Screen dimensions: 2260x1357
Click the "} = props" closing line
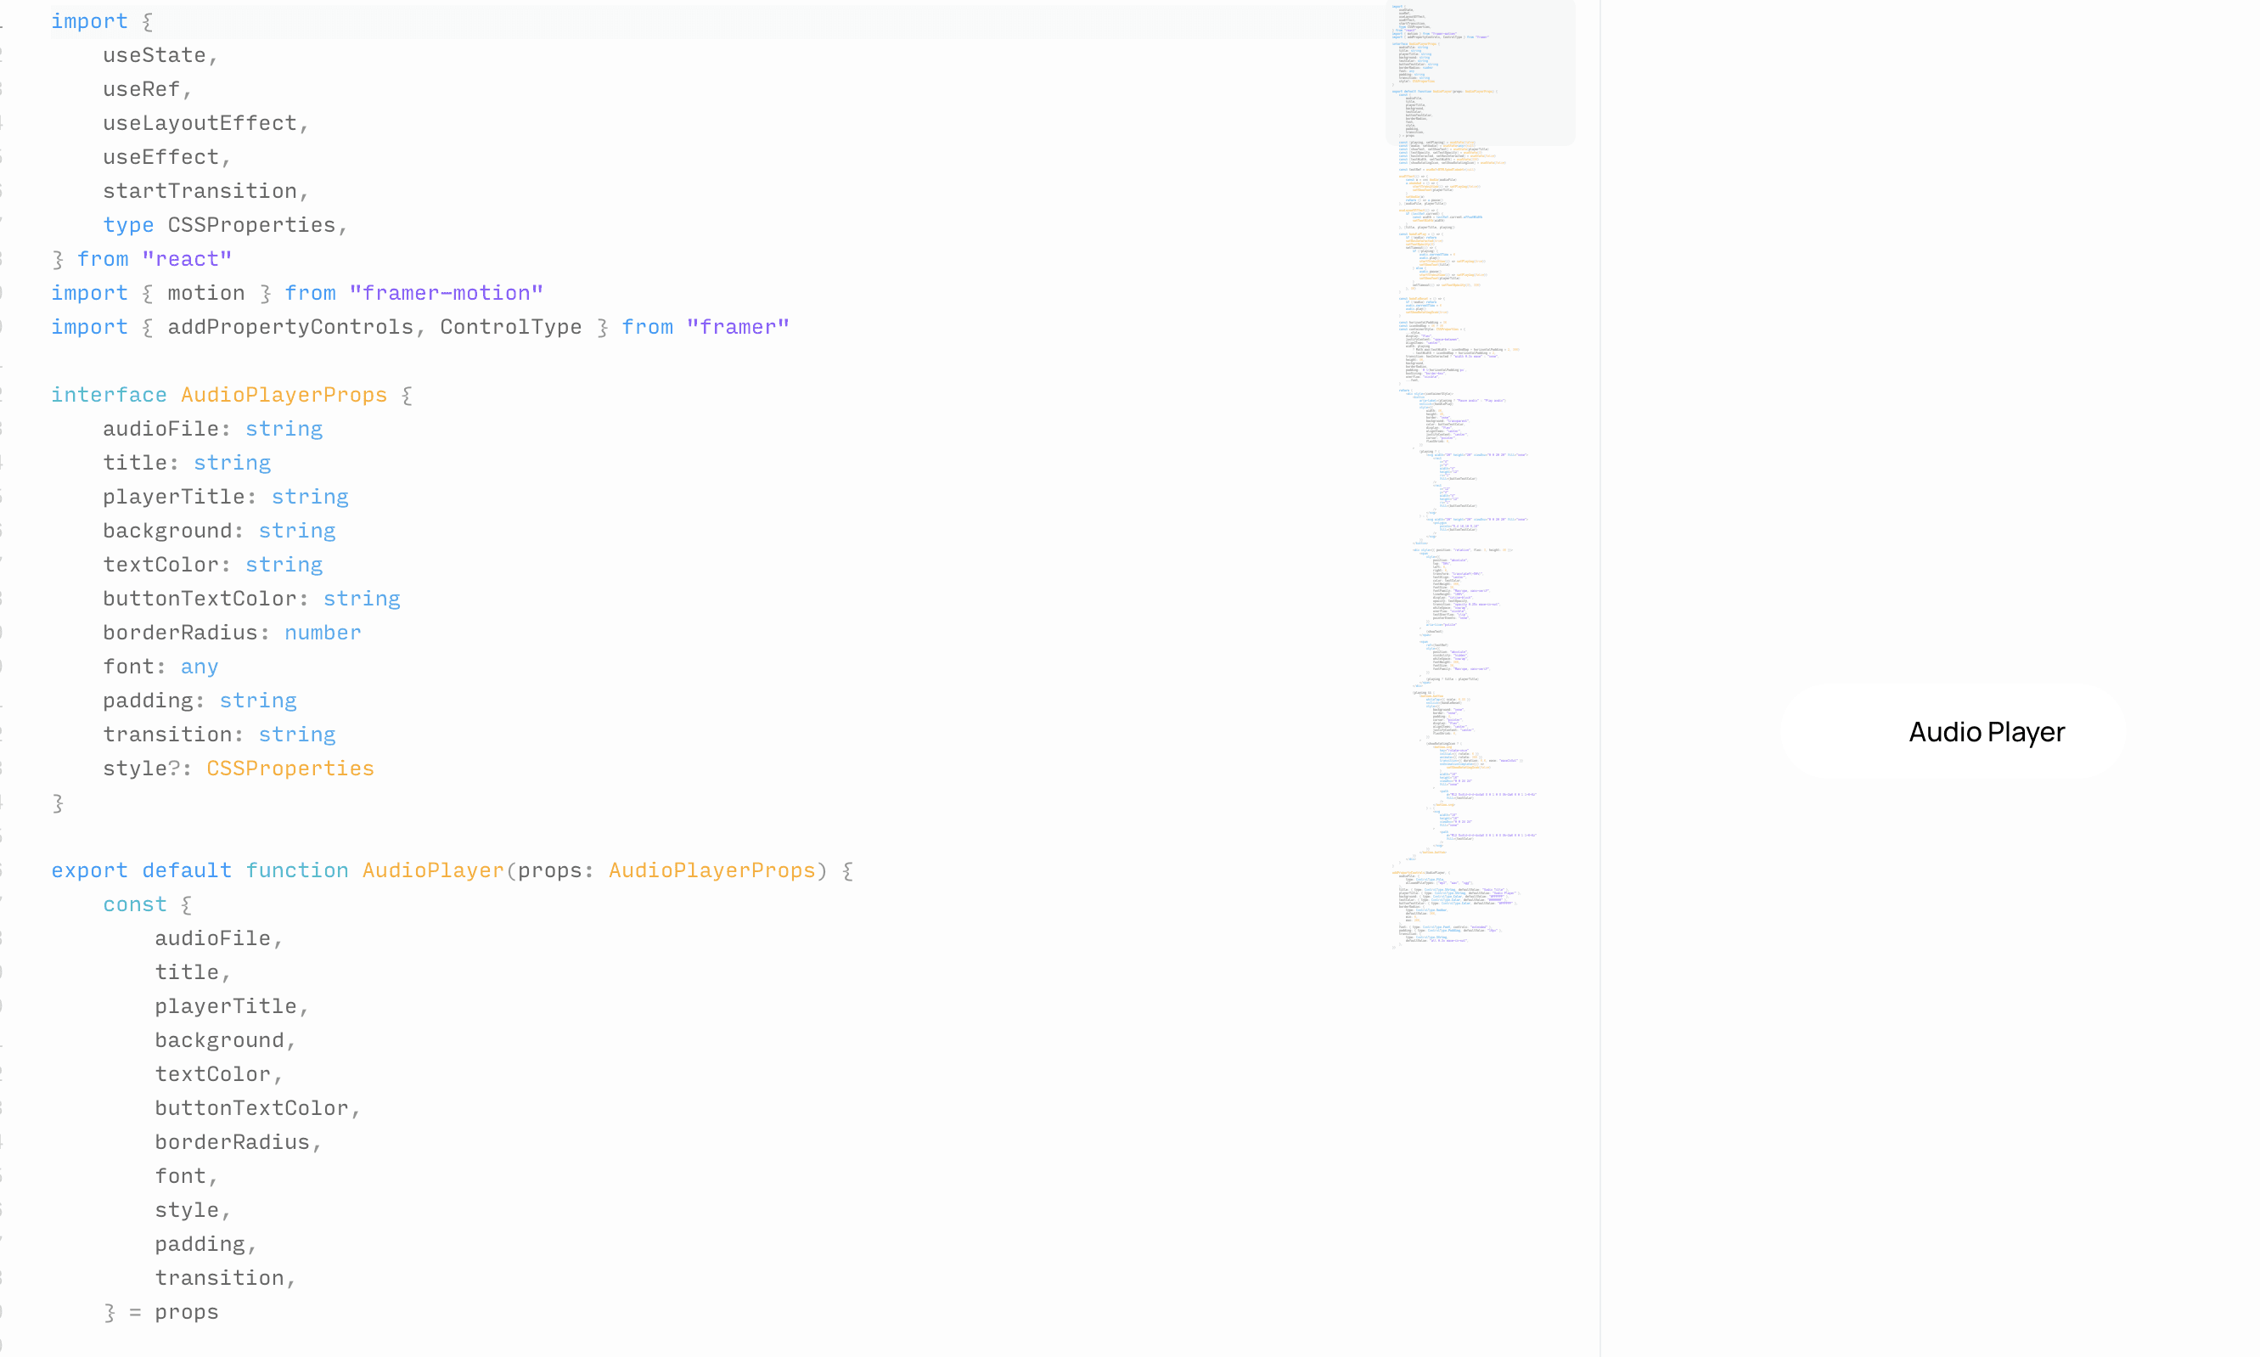160,1311
